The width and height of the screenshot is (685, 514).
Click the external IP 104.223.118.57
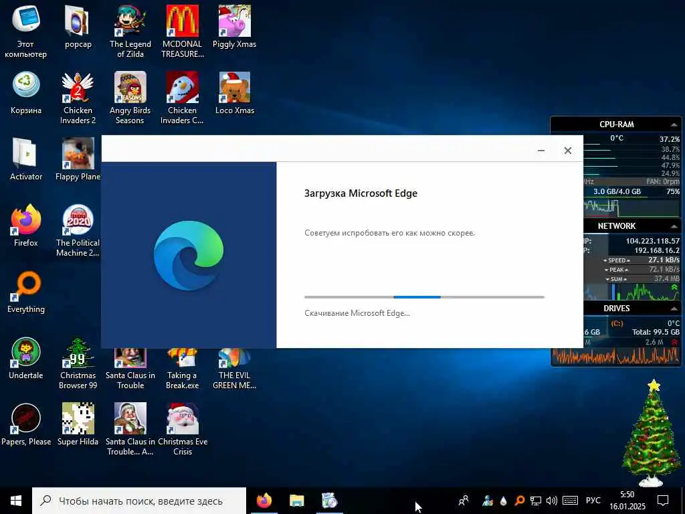(x=653, y=241)
